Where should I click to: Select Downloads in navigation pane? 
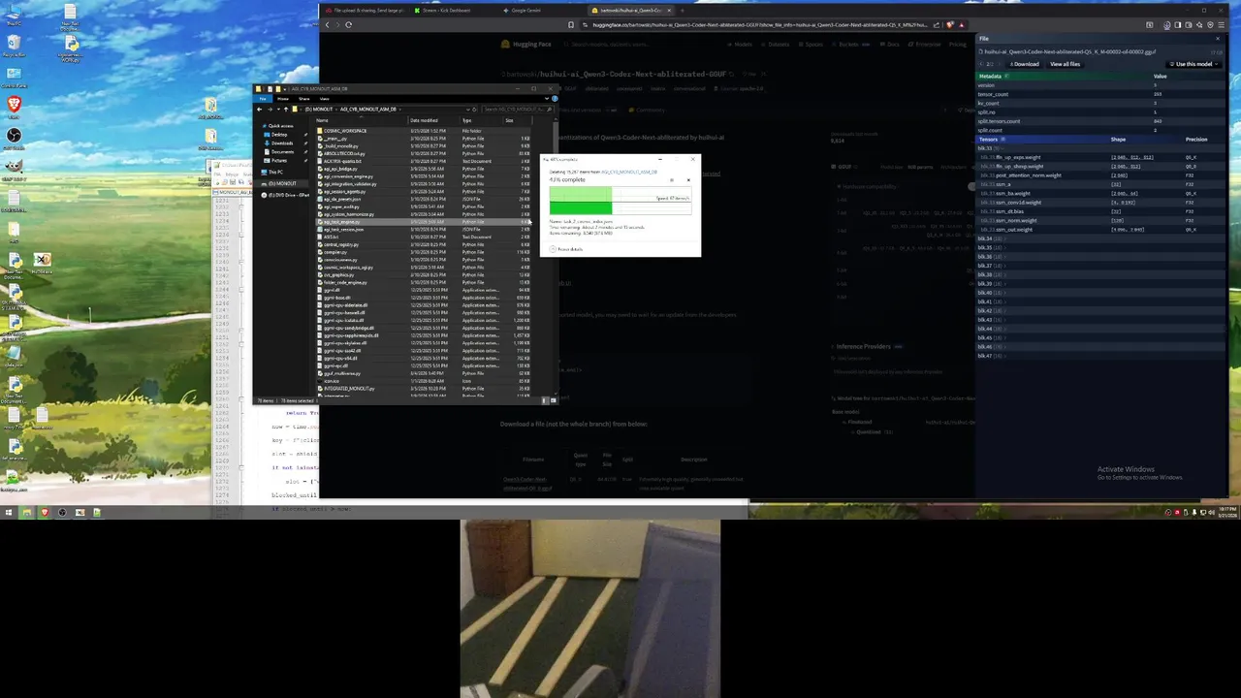tap(282, 143)
